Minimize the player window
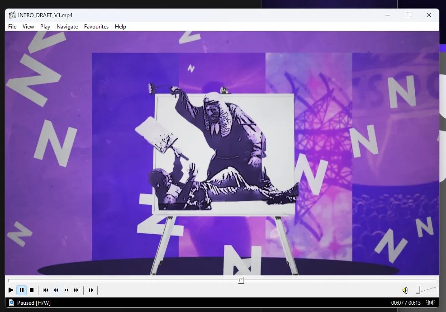 click(387, 15)
